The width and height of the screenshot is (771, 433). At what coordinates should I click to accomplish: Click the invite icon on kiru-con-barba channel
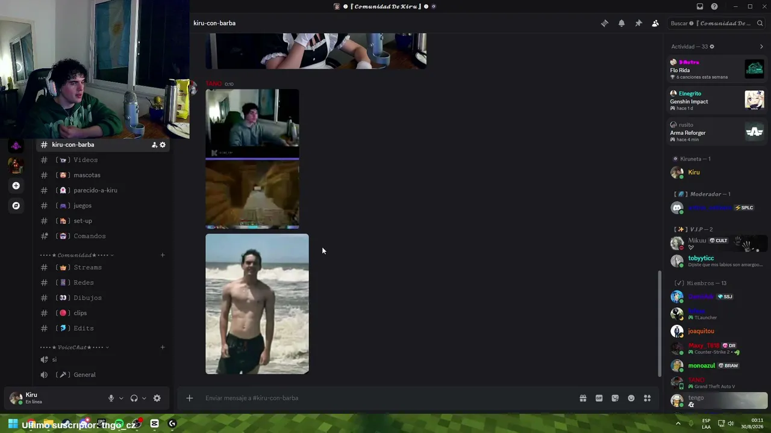click(154, 145)
